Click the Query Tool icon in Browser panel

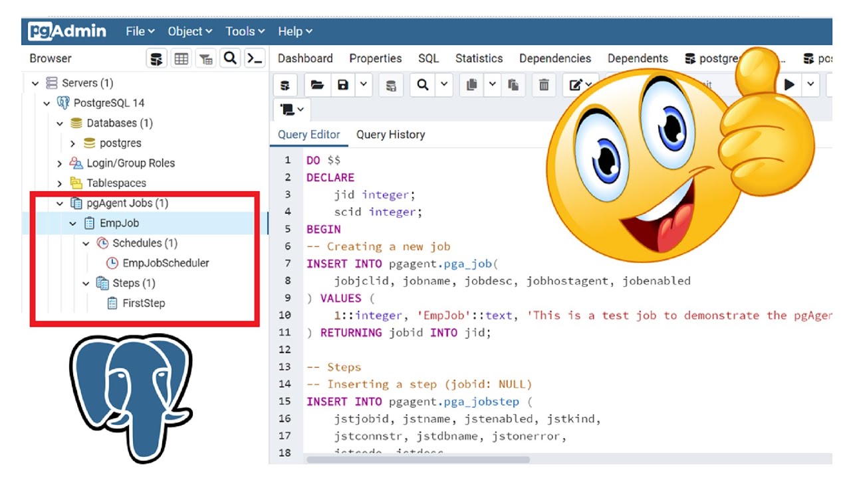point(157,58)
